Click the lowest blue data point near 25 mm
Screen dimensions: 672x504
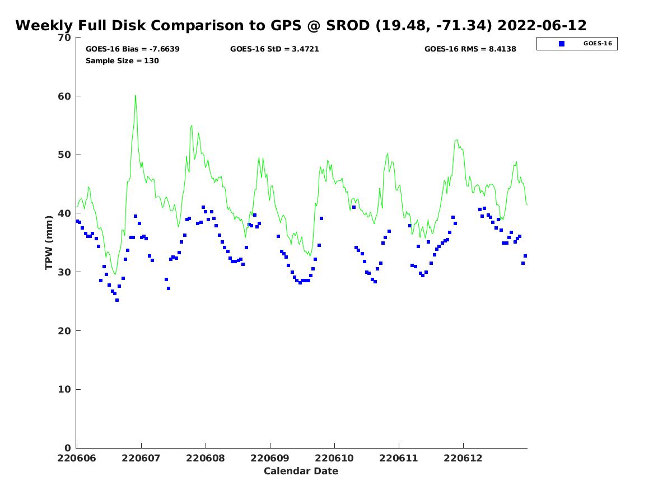click(117, 300)
